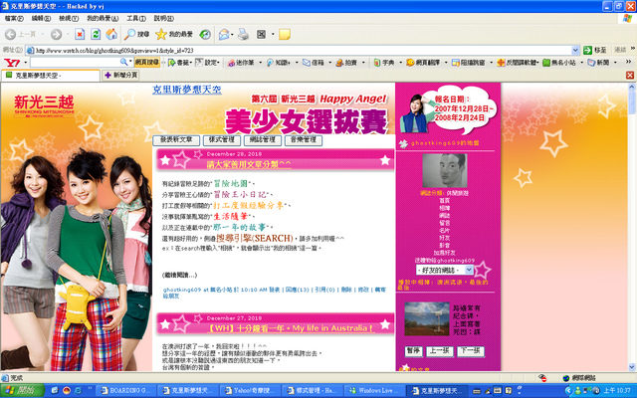Switch to BOARDING G... taskbar window
637x398 pixels.
click(126, 390)
